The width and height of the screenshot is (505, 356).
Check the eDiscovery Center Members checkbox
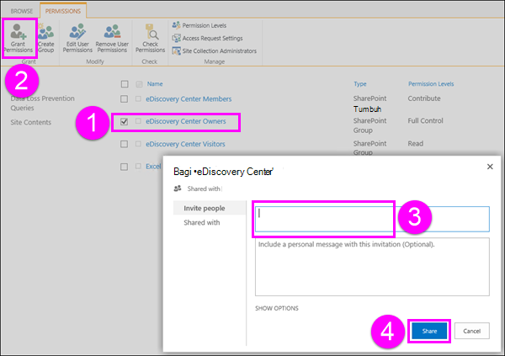tap(124, 99)
